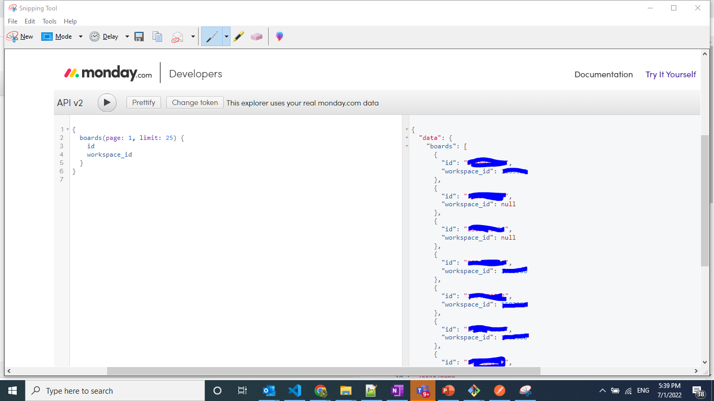Click "API v2" label
This screenshot has height=401, width=714.
(70, 103)
